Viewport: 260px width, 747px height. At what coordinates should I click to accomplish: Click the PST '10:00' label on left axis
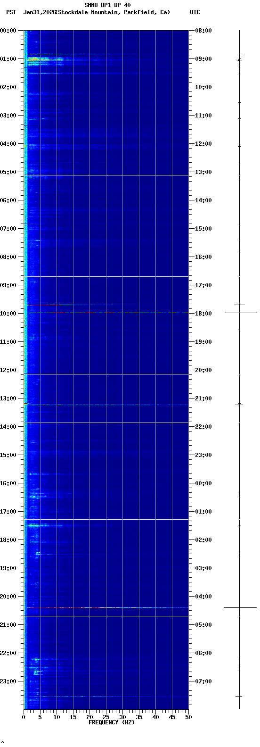point(8,314)
